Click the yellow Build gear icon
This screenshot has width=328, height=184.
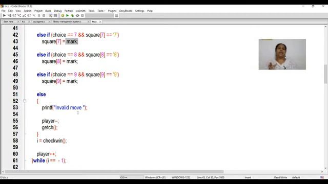[x=63, y=15]
